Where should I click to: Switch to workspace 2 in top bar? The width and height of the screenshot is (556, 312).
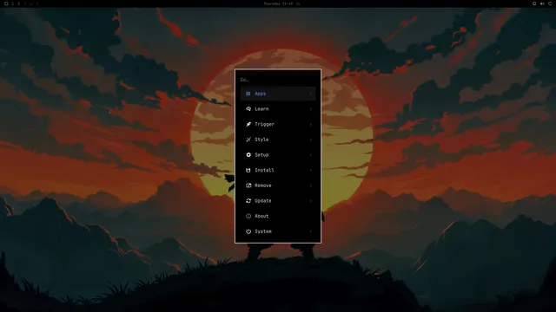(x=19, y=3)
